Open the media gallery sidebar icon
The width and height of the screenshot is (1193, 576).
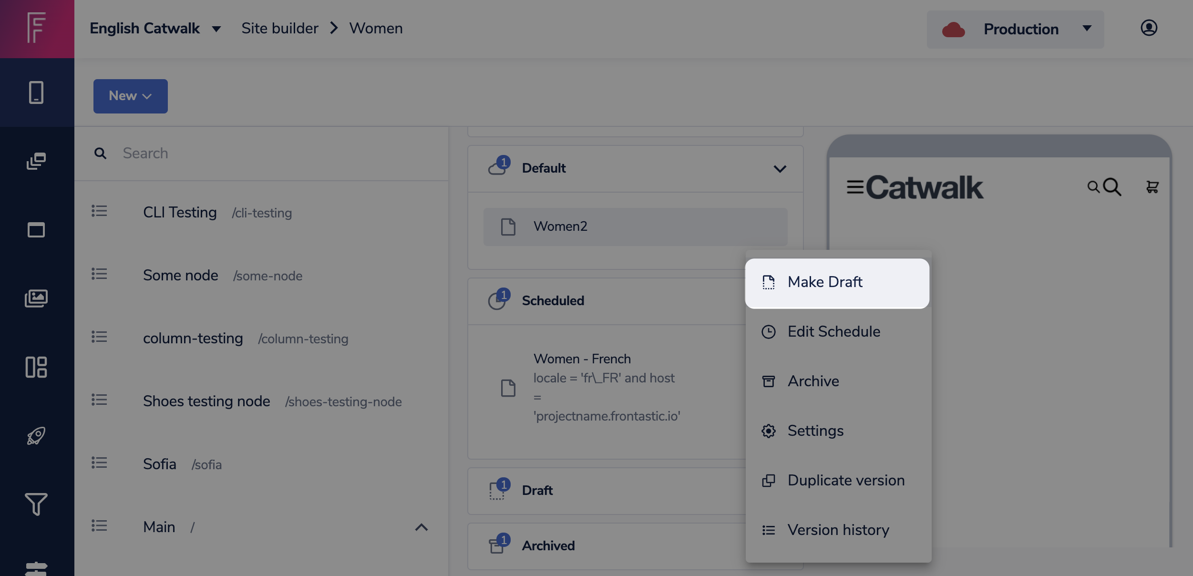pos(36,298)
